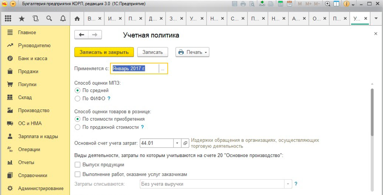The image size is (383, 195).
Task: Open the Печать dropdown button
Action: pos(192,52)
